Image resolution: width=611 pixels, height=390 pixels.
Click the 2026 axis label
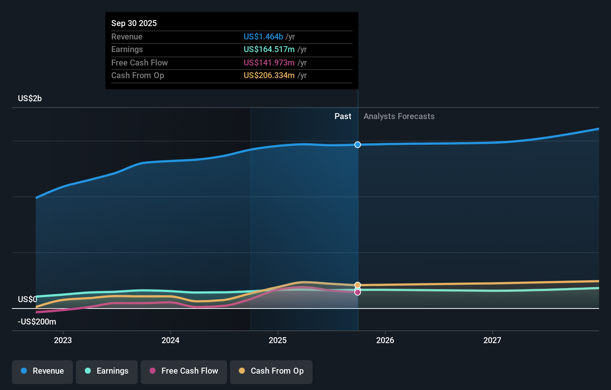click(x=386, y=340)
